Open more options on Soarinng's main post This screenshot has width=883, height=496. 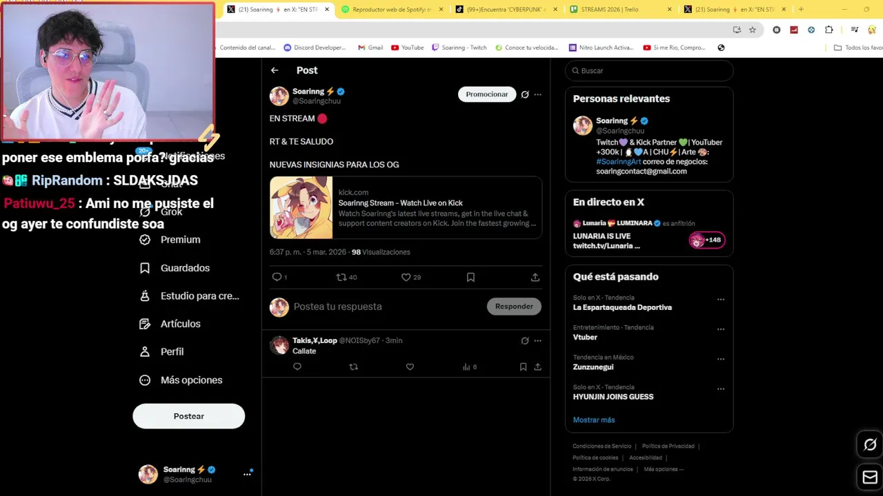coord(538,94)
